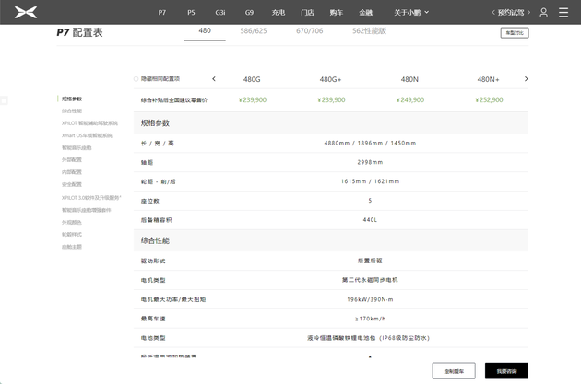Screen dimensions: 581x384
Task: Click the XPeng logo icon
Action: coord(26,12)
